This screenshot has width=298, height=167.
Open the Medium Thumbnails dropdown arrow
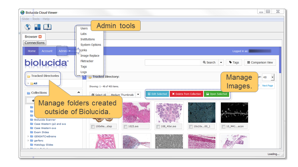(x=138, y=95)
